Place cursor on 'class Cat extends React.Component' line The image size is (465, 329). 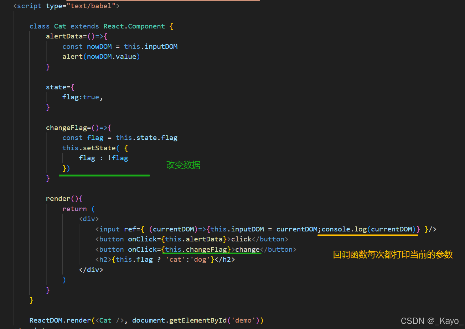point(102,26)
